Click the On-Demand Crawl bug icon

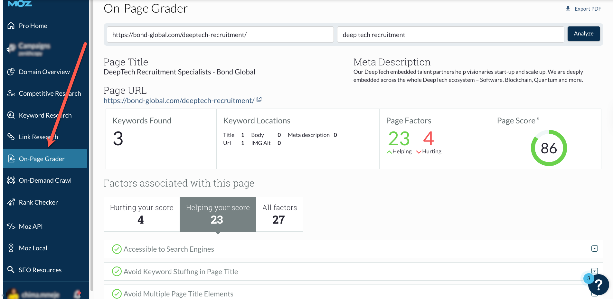pyautogui.click(x=11, y=180)
